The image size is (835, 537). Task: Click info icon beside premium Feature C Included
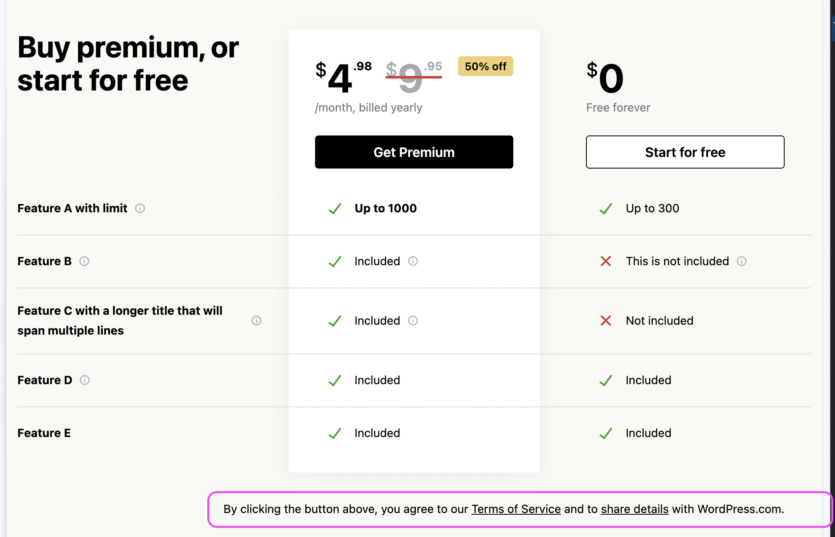coord(413,321)
